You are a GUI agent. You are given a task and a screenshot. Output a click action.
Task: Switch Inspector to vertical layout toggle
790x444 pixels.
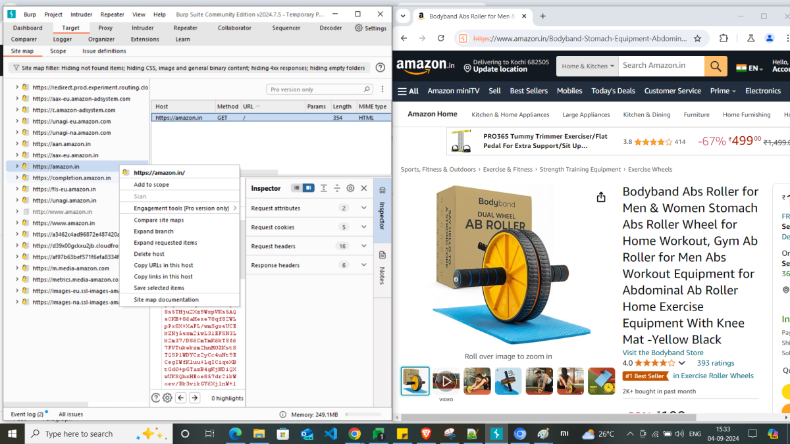297,188
